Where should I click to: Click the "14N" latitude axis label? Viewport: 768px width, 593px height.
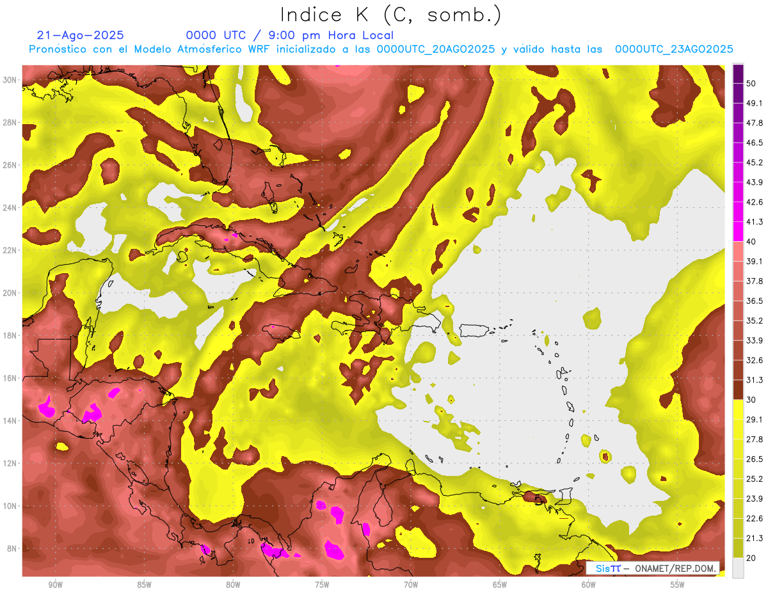coord(10,421)
